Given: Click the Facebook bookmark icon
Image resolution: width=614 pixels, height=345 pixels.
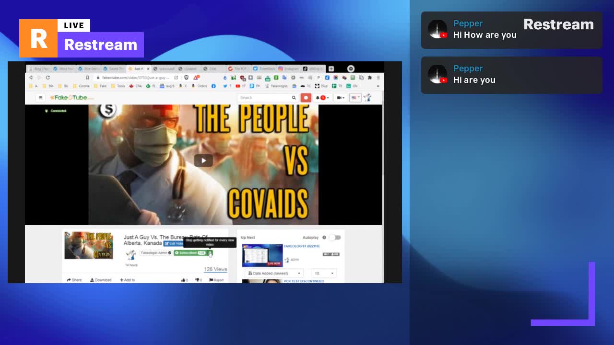Looking at the screenshot, I should pyautogui.click(x=213, y=86).
